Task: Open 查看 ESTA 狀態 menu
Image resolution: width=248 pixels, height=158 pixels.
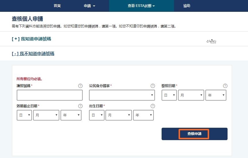Action: coord(141,6)
